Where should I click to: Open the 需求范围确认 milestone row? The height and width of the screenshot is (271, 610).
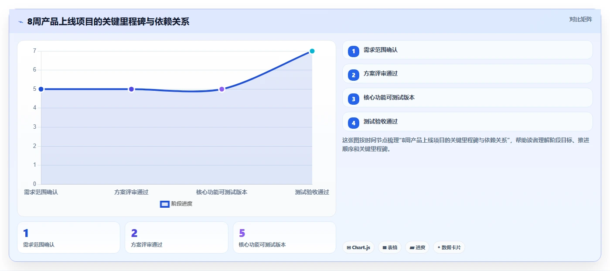[x=467, y=50]
